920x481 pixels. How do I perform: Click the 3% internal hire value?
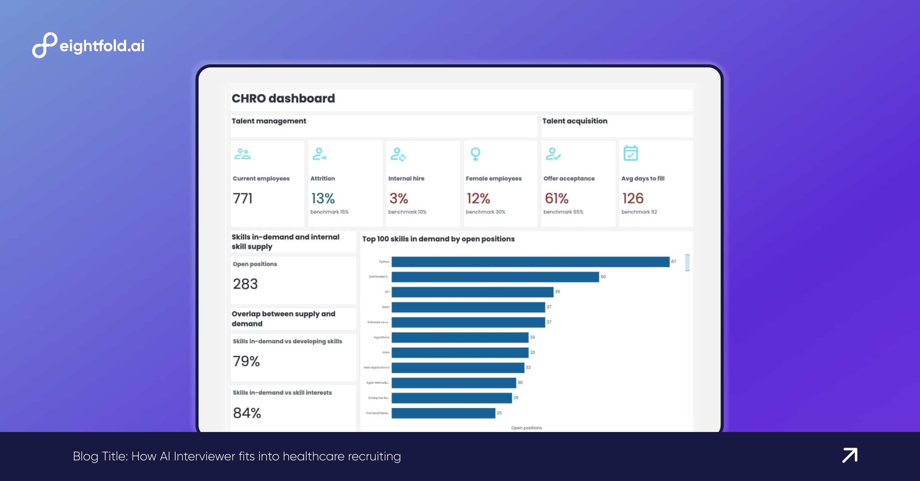coord(399,198)
